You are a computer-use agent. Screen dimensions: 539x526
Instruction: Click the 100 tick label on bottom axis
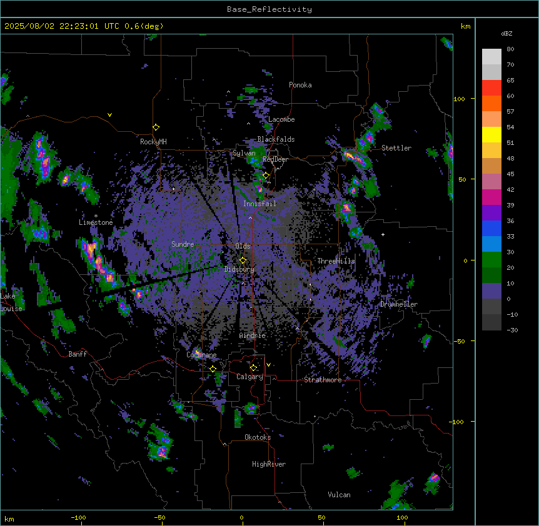click(x=402, y=517)
